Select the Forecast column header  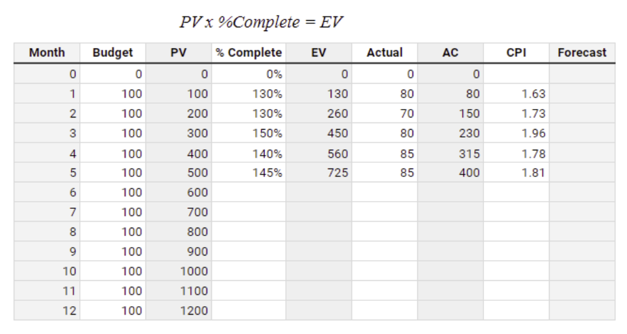point(582,53)
